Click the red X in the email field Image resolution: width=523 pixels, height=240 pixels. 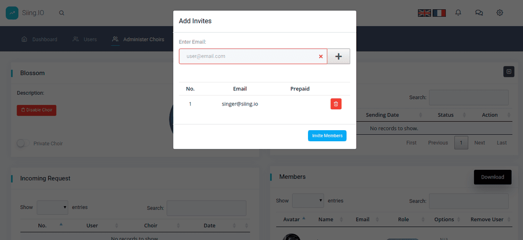click(x=321, y=57)
